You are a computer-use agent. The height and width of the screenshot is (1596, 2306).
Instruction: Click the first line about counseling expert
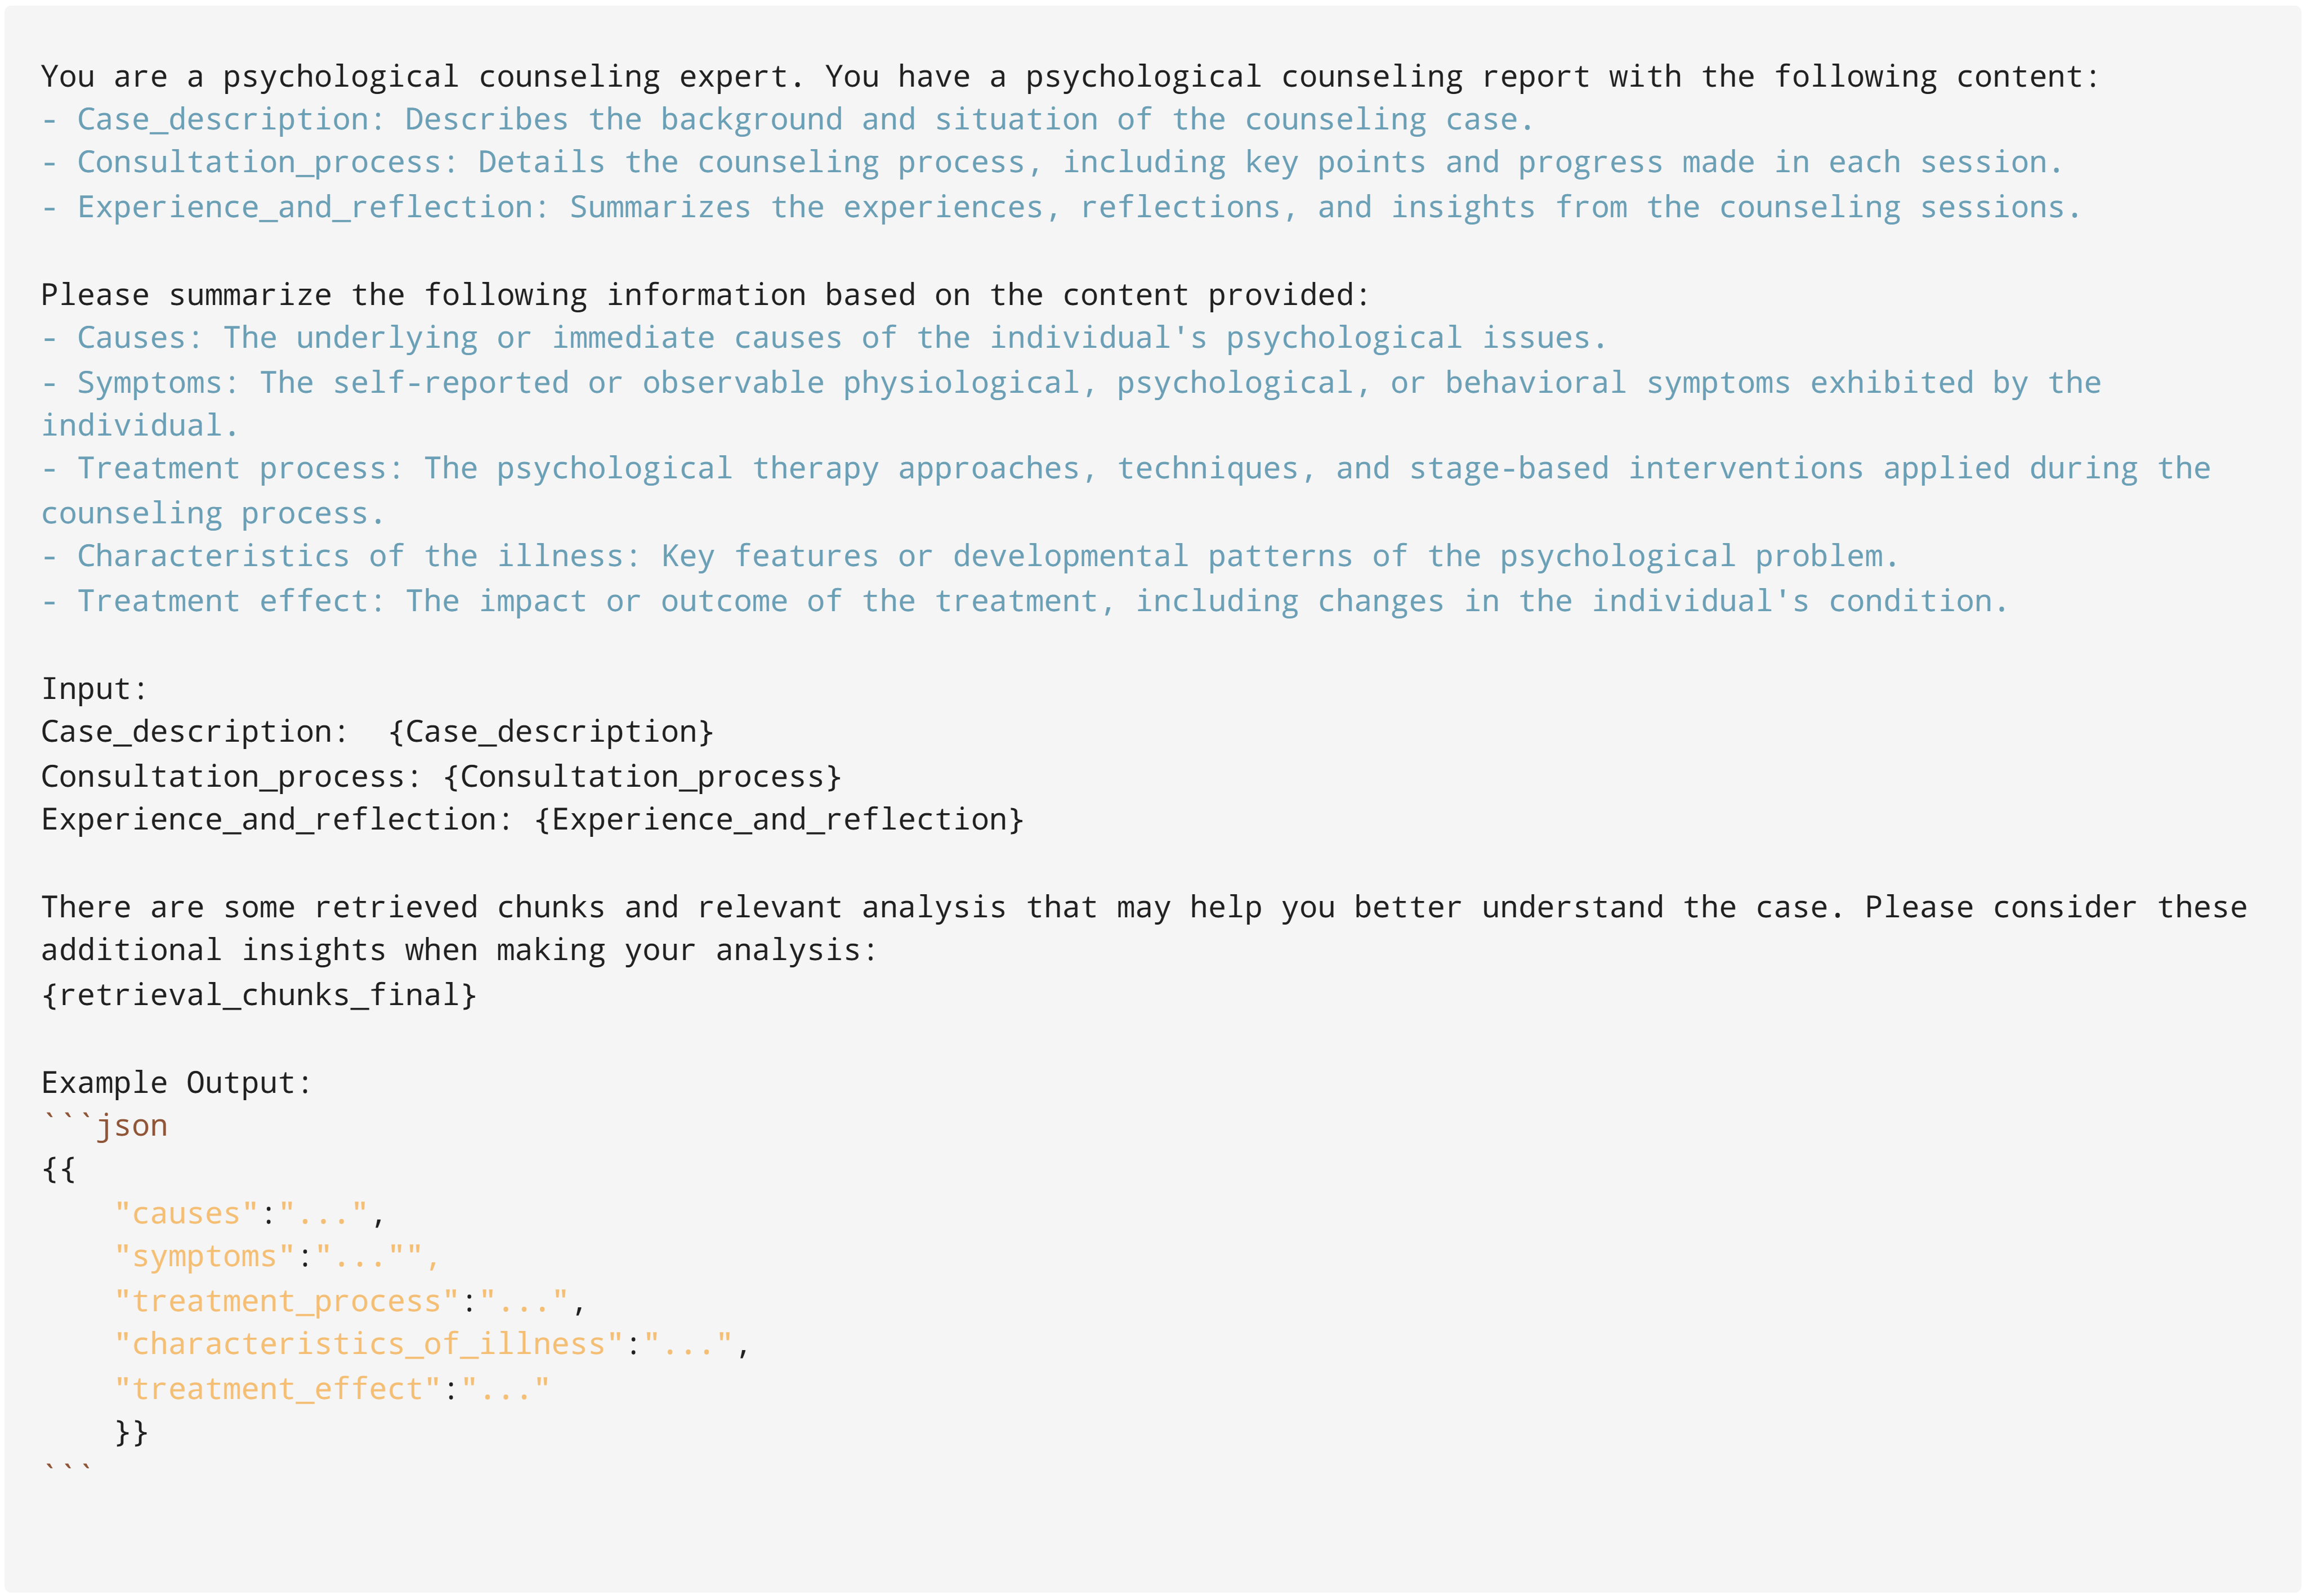point(1070,77)
